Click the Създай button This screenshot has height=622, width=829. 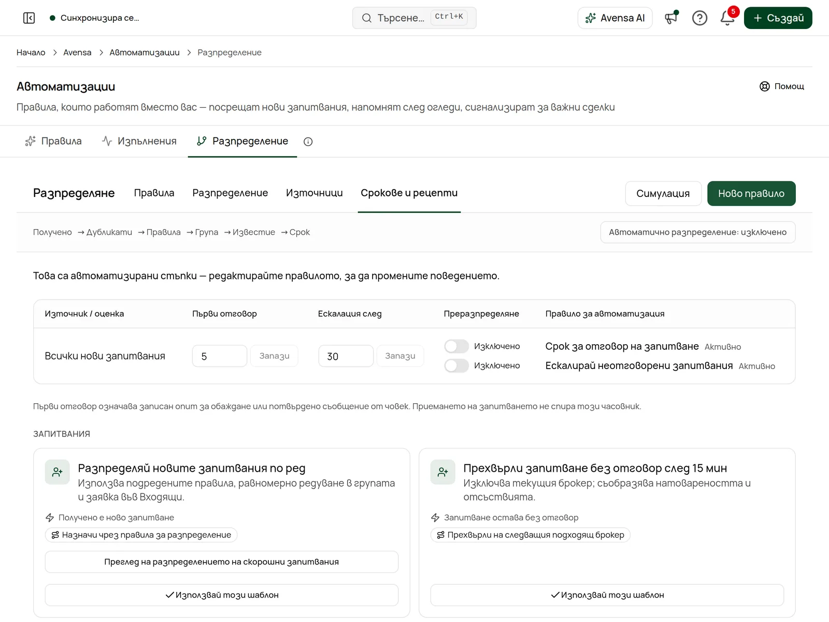(x=778, y=18)
